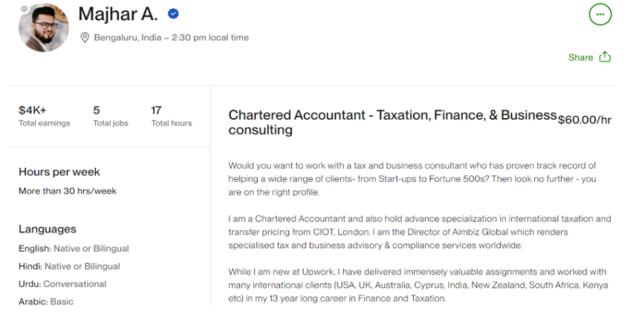Viewport: 642px width, 318px height.
Task: Select the name Majhar A.
Action: click(118, 14)
